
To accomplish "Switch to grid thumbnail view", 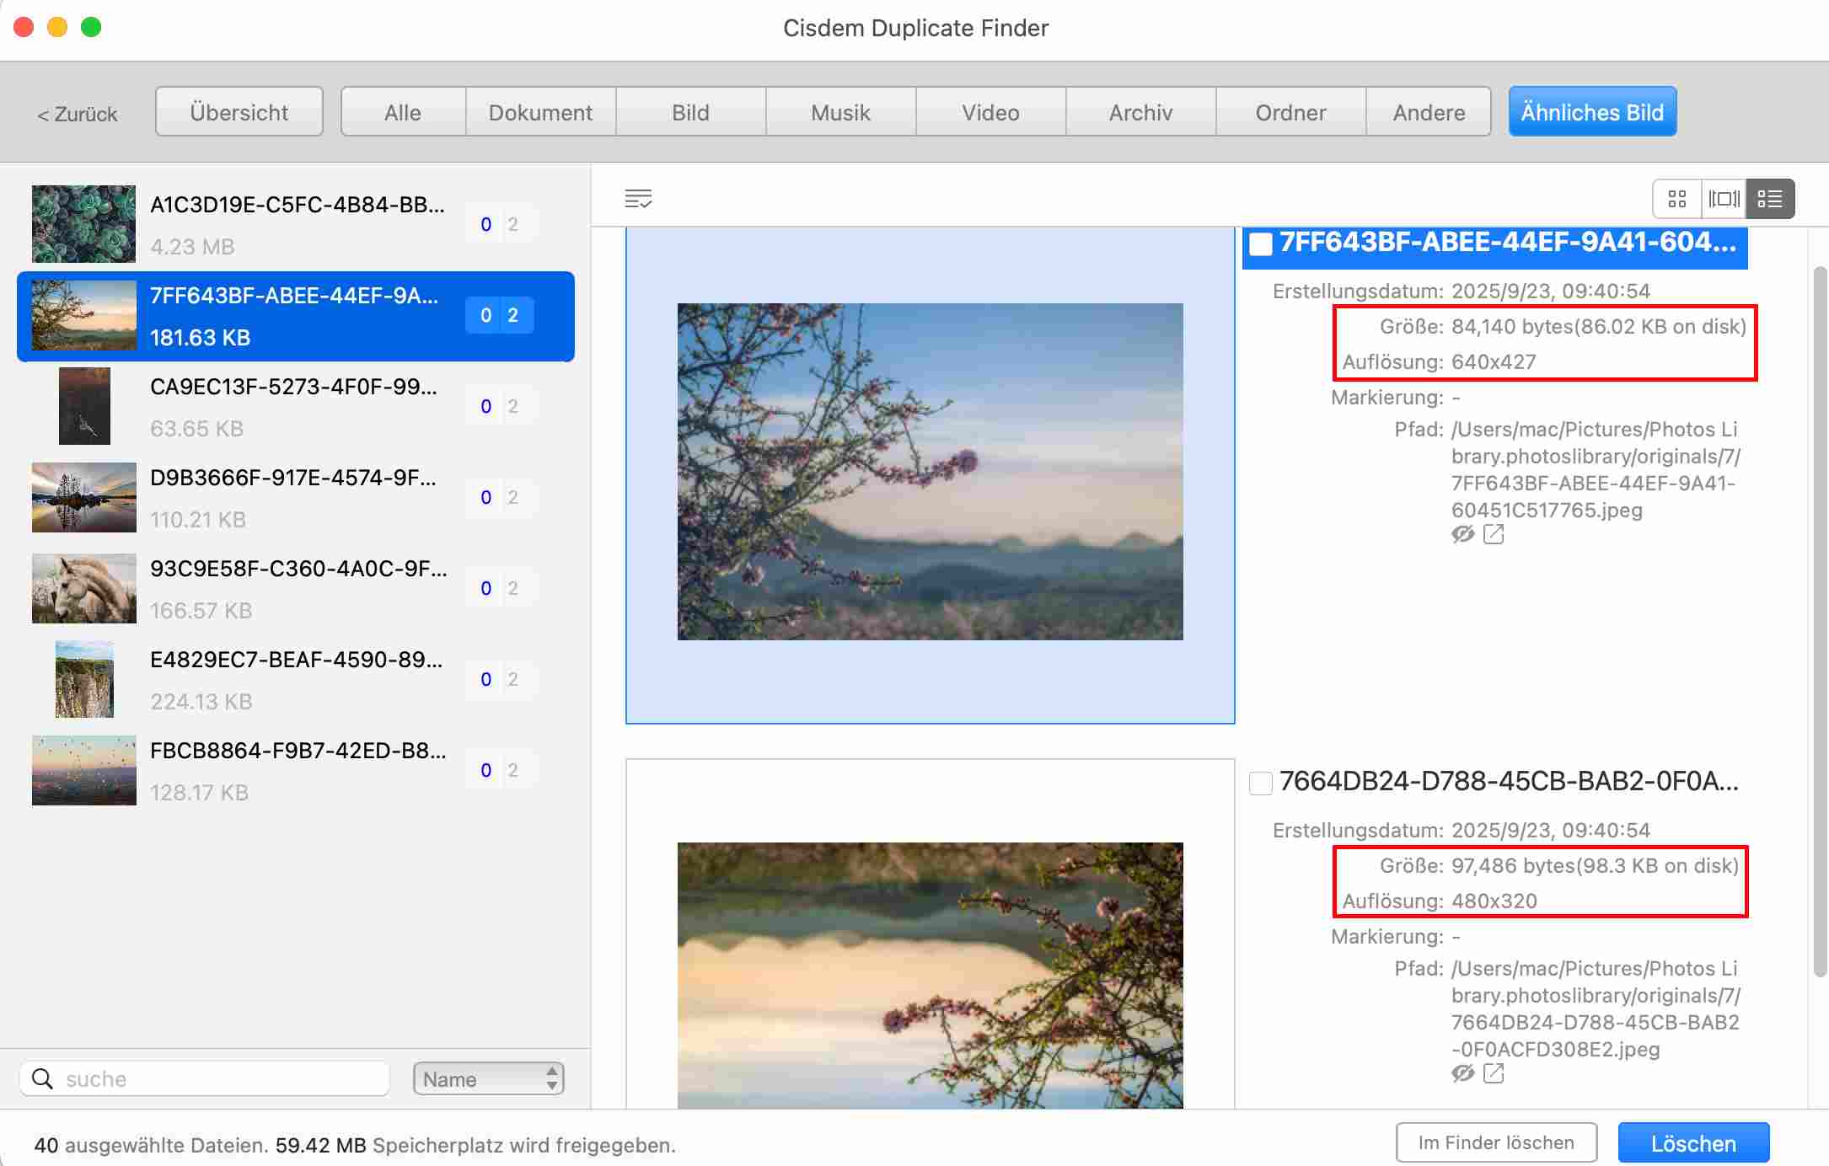I will [1676, 199].
